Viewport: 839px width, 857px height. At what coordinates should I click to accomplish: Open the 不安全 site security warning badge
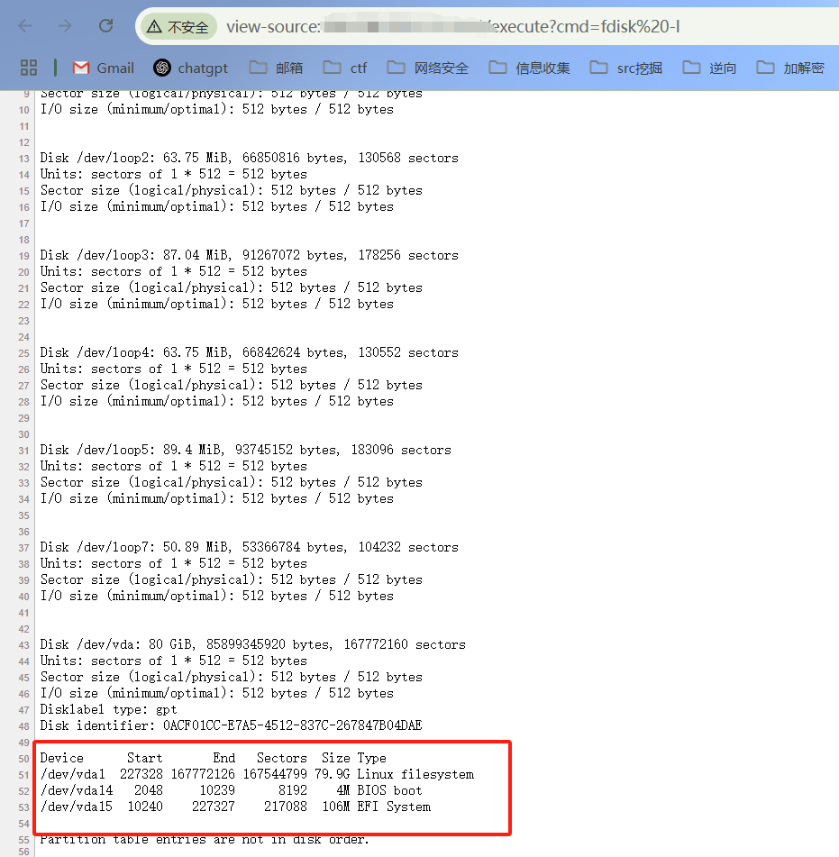click(x=179, y=27)
